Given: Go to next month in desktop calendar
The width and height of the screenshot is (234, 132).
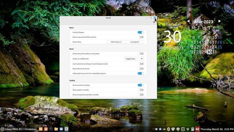Looking at the screenshot, I should pos(219,21).
